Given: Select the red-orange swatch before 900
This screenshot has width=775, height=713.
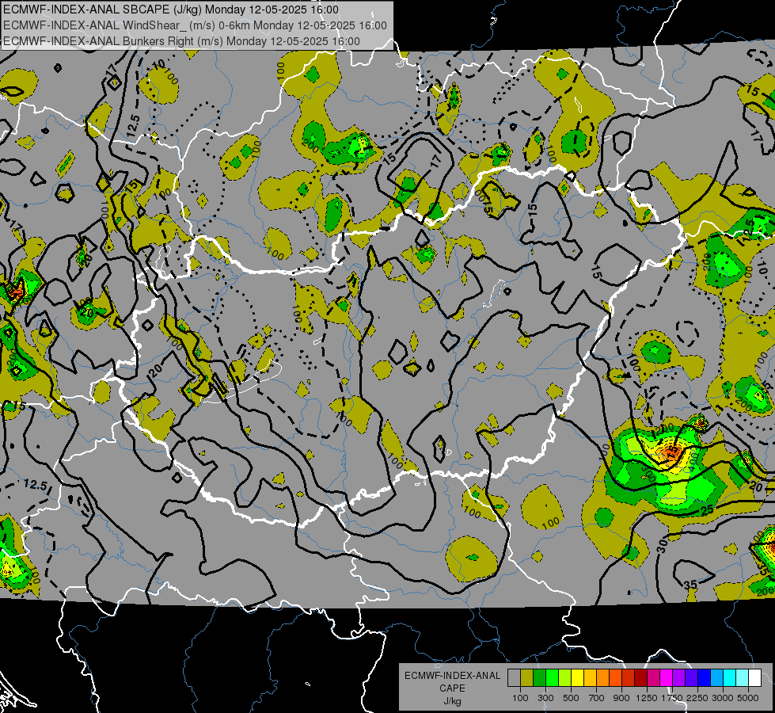Looking at the screenshot, I should 615,678.
